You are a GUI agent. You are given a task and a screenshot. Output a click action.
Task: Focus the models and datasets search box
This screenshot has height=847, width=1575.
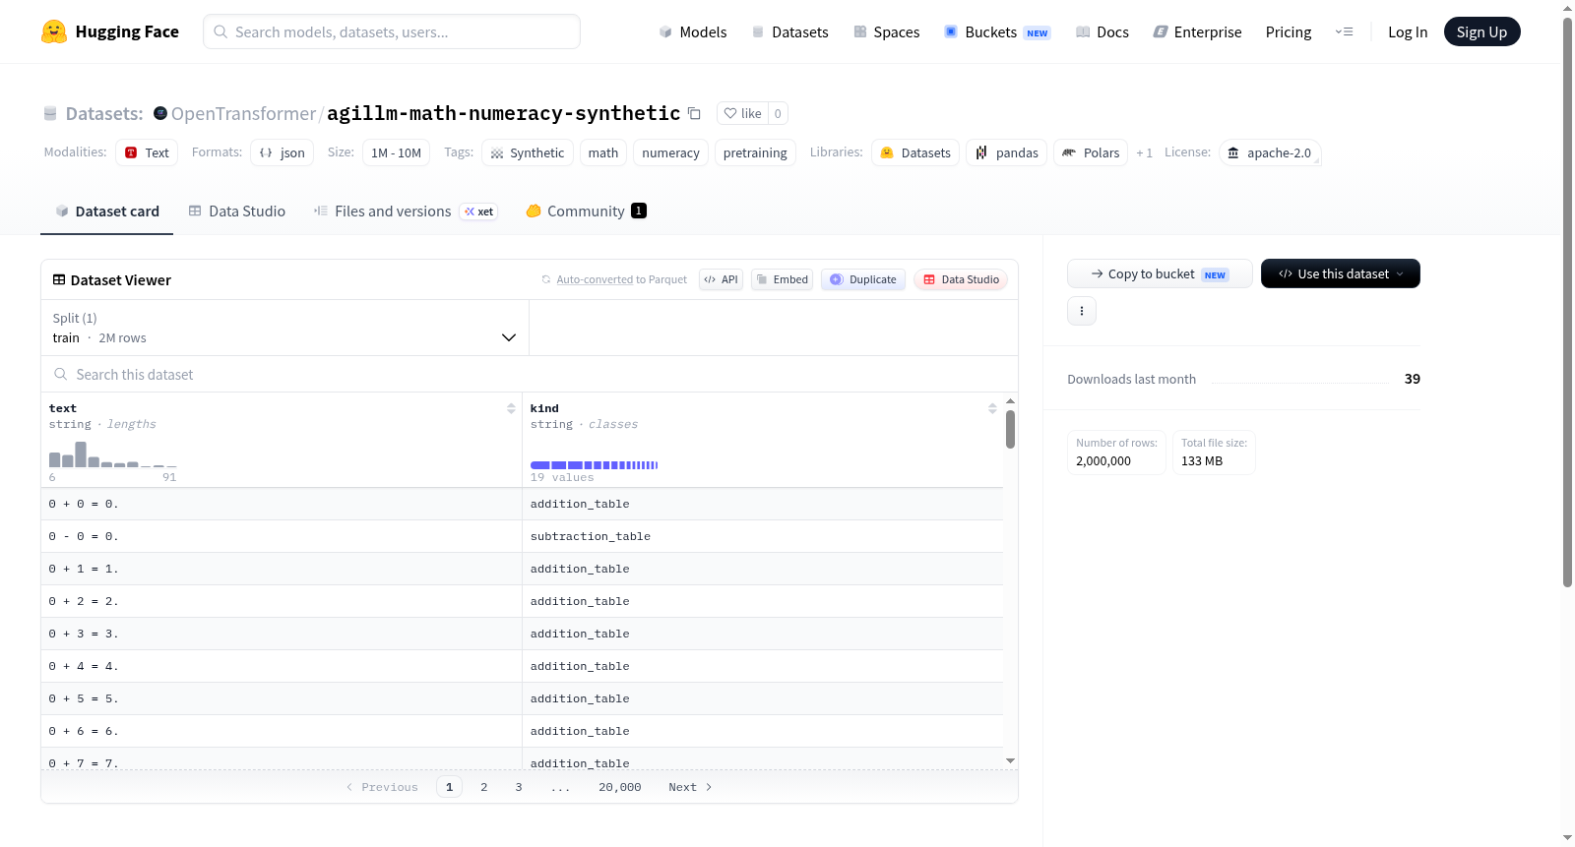[x=392, y=31]
